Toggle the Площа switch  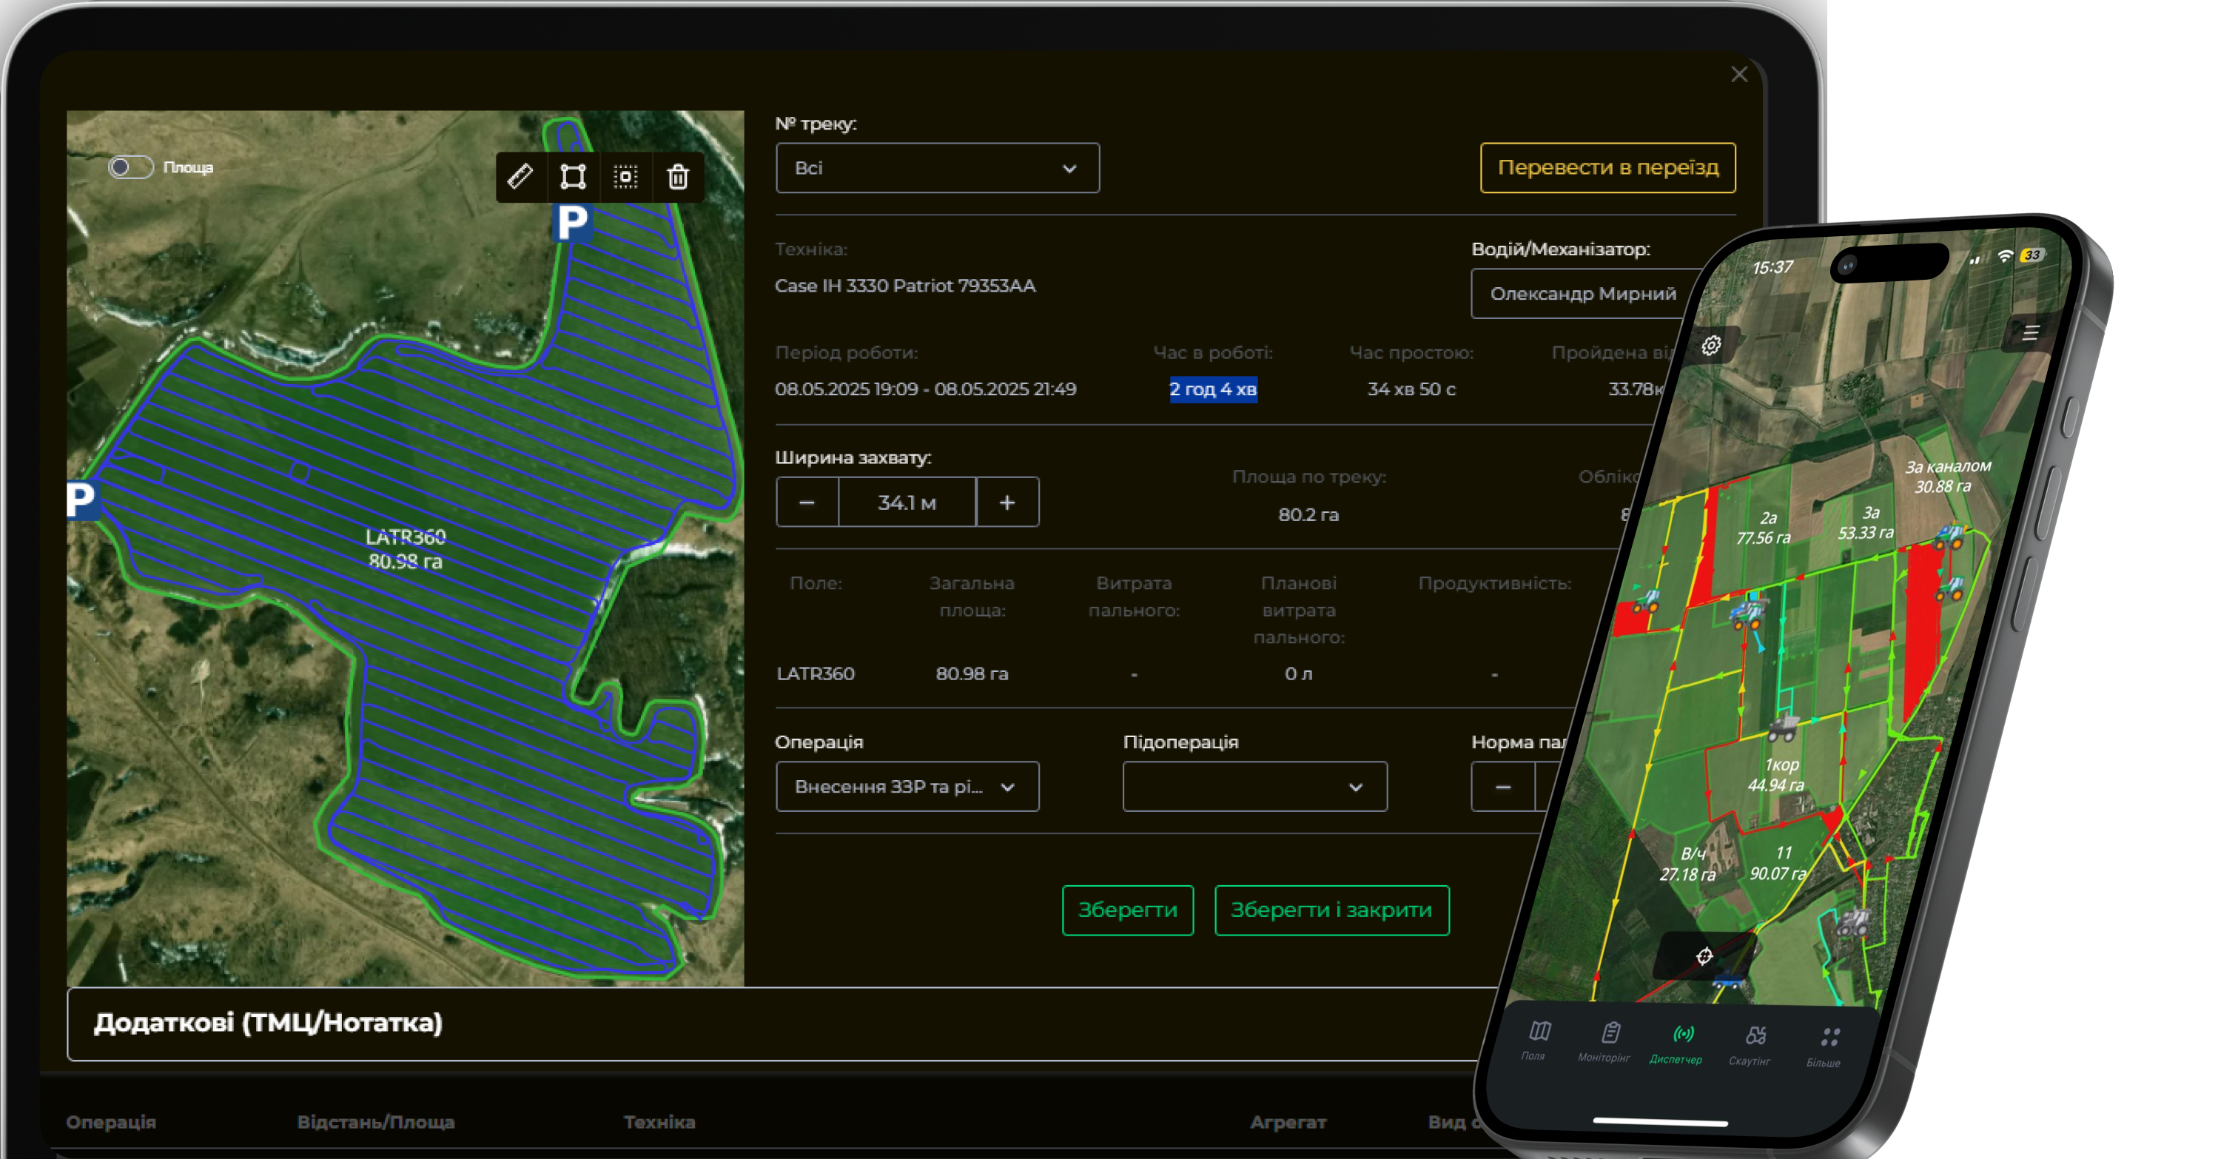pyautogui.click(x=131, y=167)
